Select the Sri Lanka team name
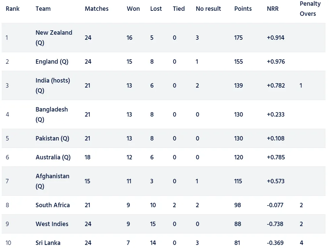This screenshot has height=252, width=336. 48,243
